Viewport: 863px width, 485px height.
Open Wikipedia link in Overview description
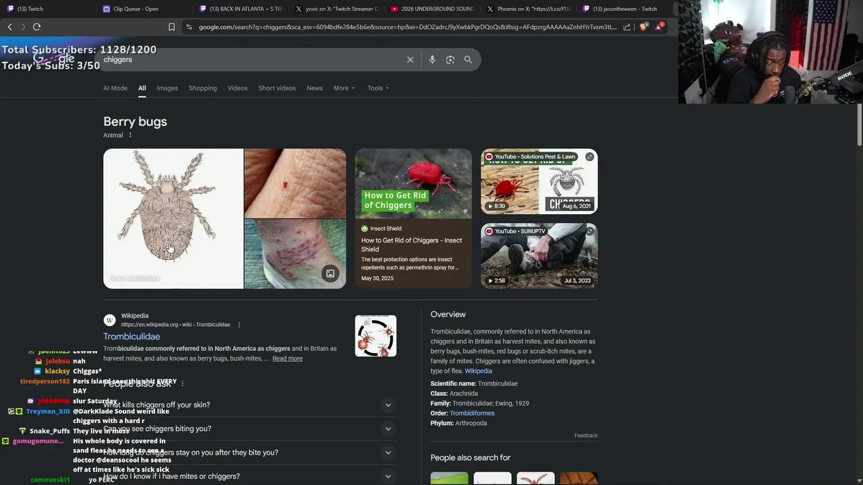(x=478, y=371)
